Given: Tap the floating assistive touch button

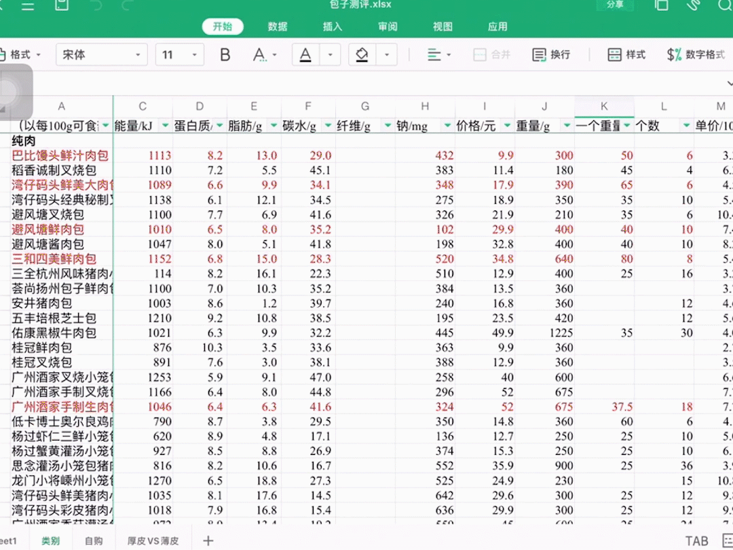Looking at the screenshot, I should point(14,92).
